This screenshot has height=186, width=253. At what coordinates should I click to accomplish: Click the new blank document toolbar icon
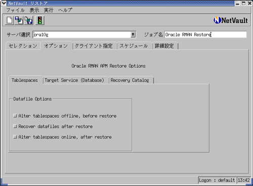[10, 20]
